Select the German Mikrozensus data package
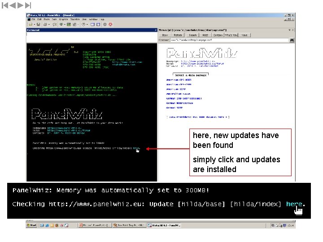This screenshot has width=323, height=242. click(179, 104)
